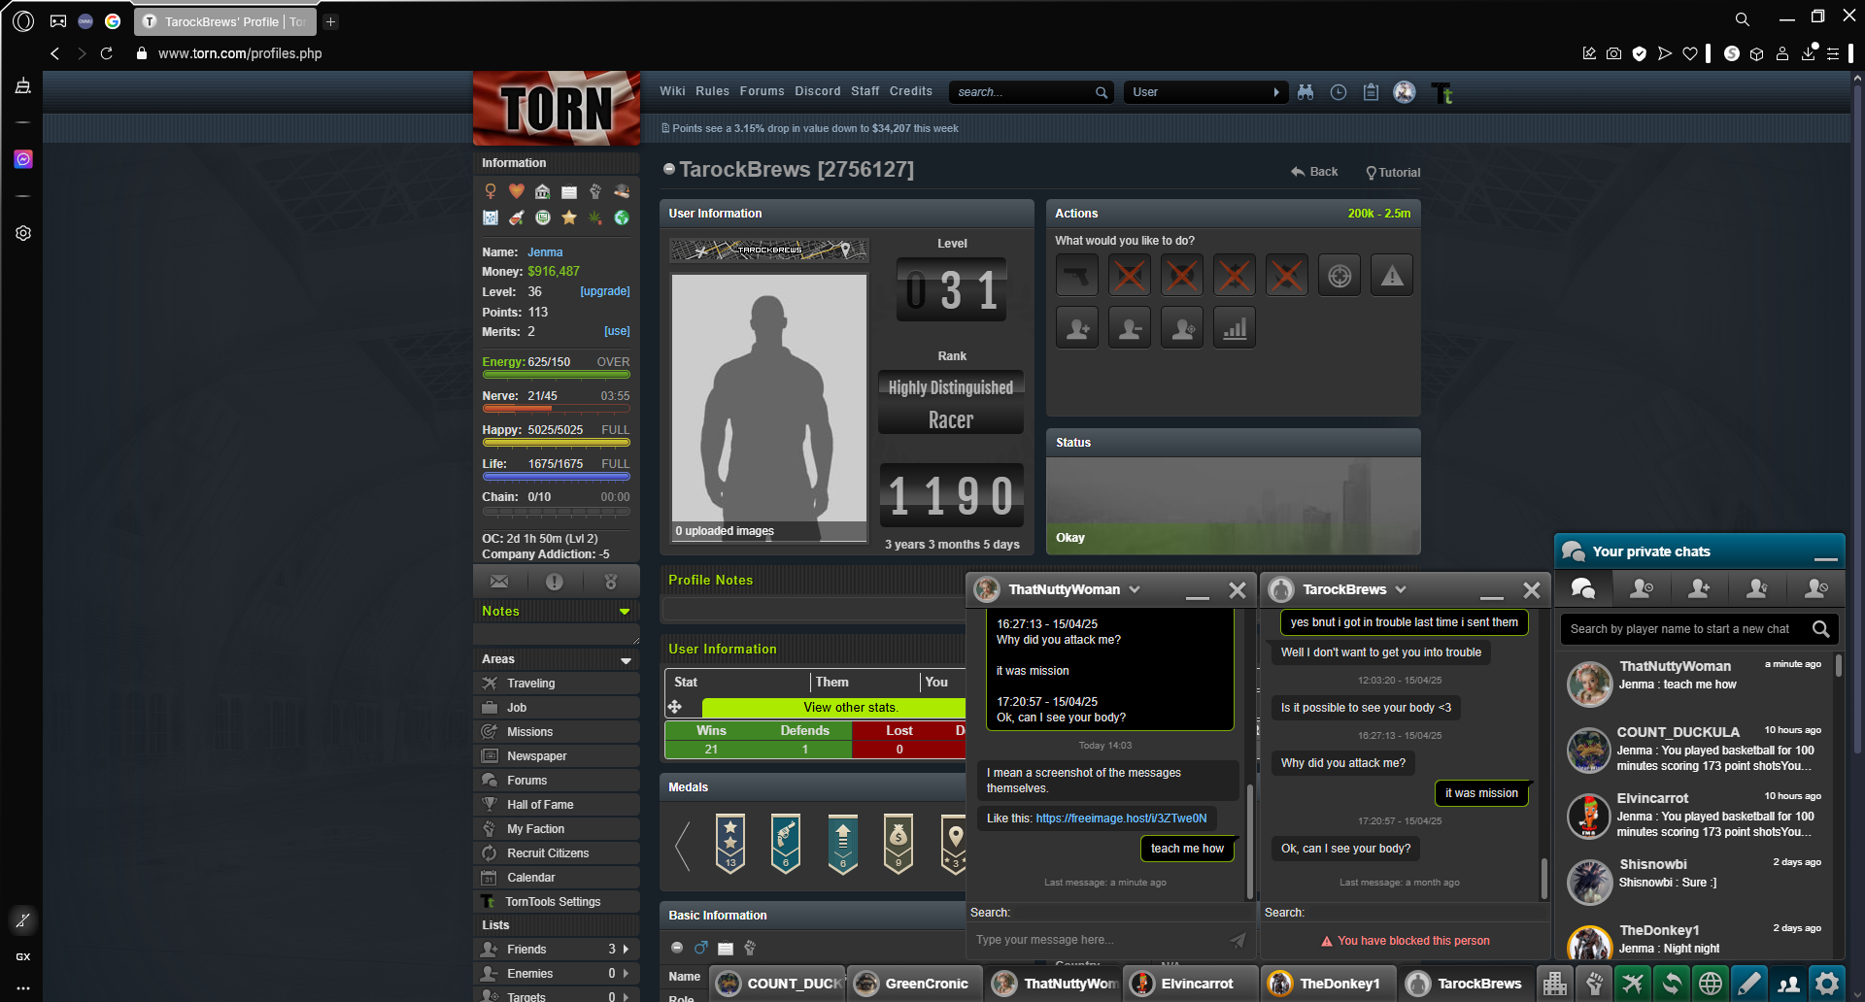
Task: Expand the Enemies list arrow
Action: 626,974
